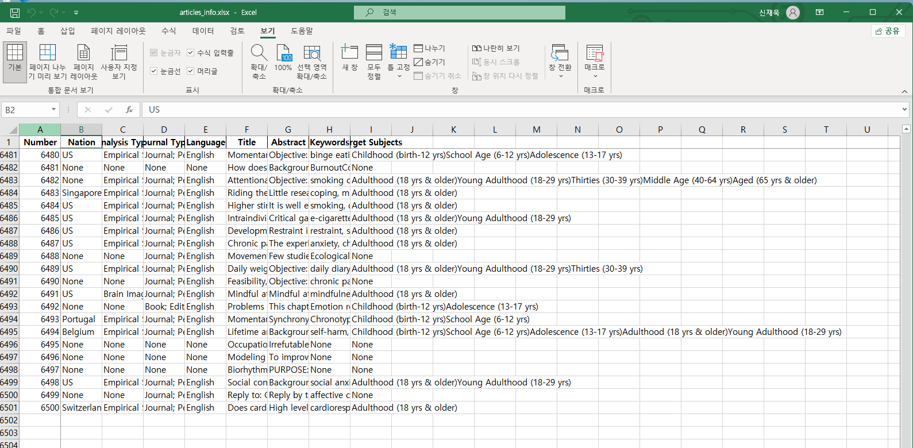
Task: Select the Zoom to Selection (선택 영역 확대/축소) icon
Action: [x=311, y=54]
